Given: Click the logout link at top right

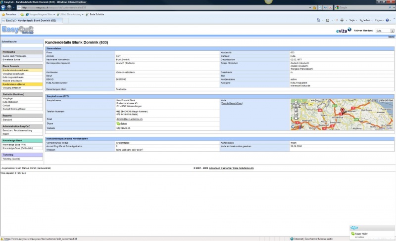Looking at the screenshot, I should click(x=391, y=37).
